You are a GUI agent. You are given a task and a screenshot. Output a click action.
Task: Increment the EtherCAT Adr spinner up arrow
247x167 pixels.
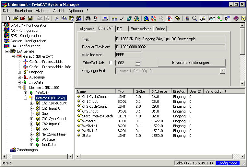pyautogui.click(x=138, y=61)
